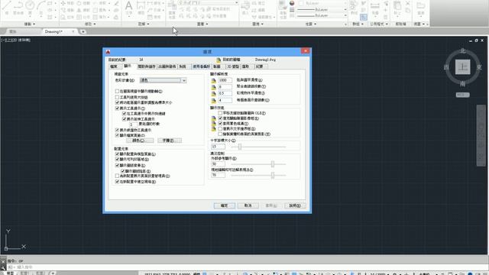489x275 pixels.
Task: Expand the 修改 (Modify) ribbon panel
Action: point(90,24)
